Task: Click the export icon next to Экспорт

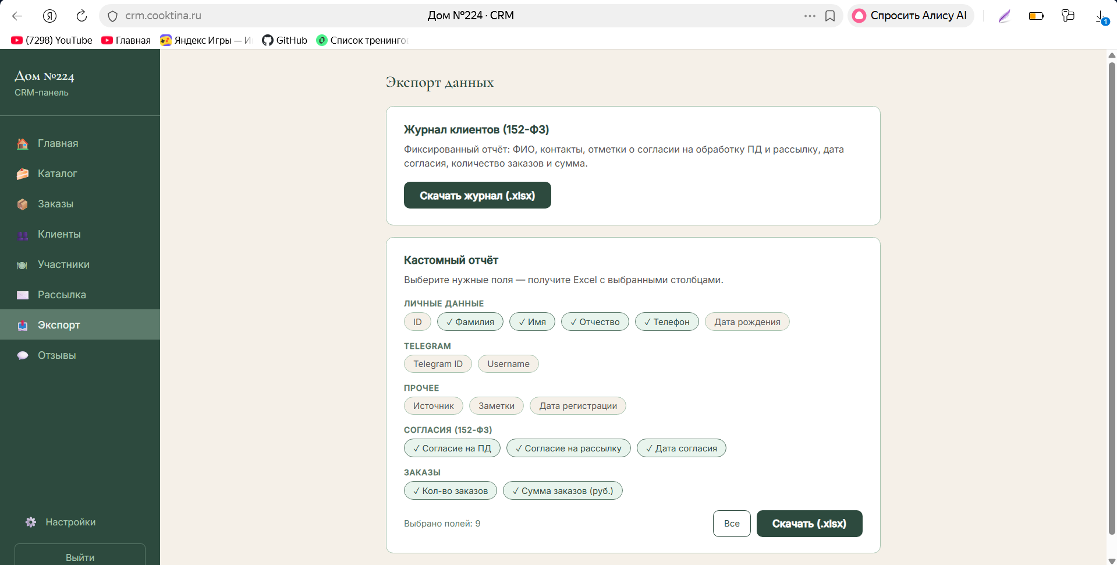Action: 23,326
